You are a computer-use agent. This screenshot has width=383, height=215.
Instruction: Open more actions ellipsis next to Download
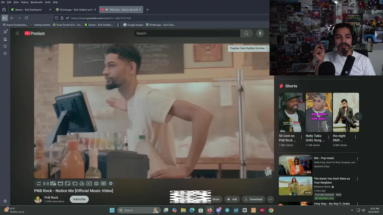click(270, 199)
